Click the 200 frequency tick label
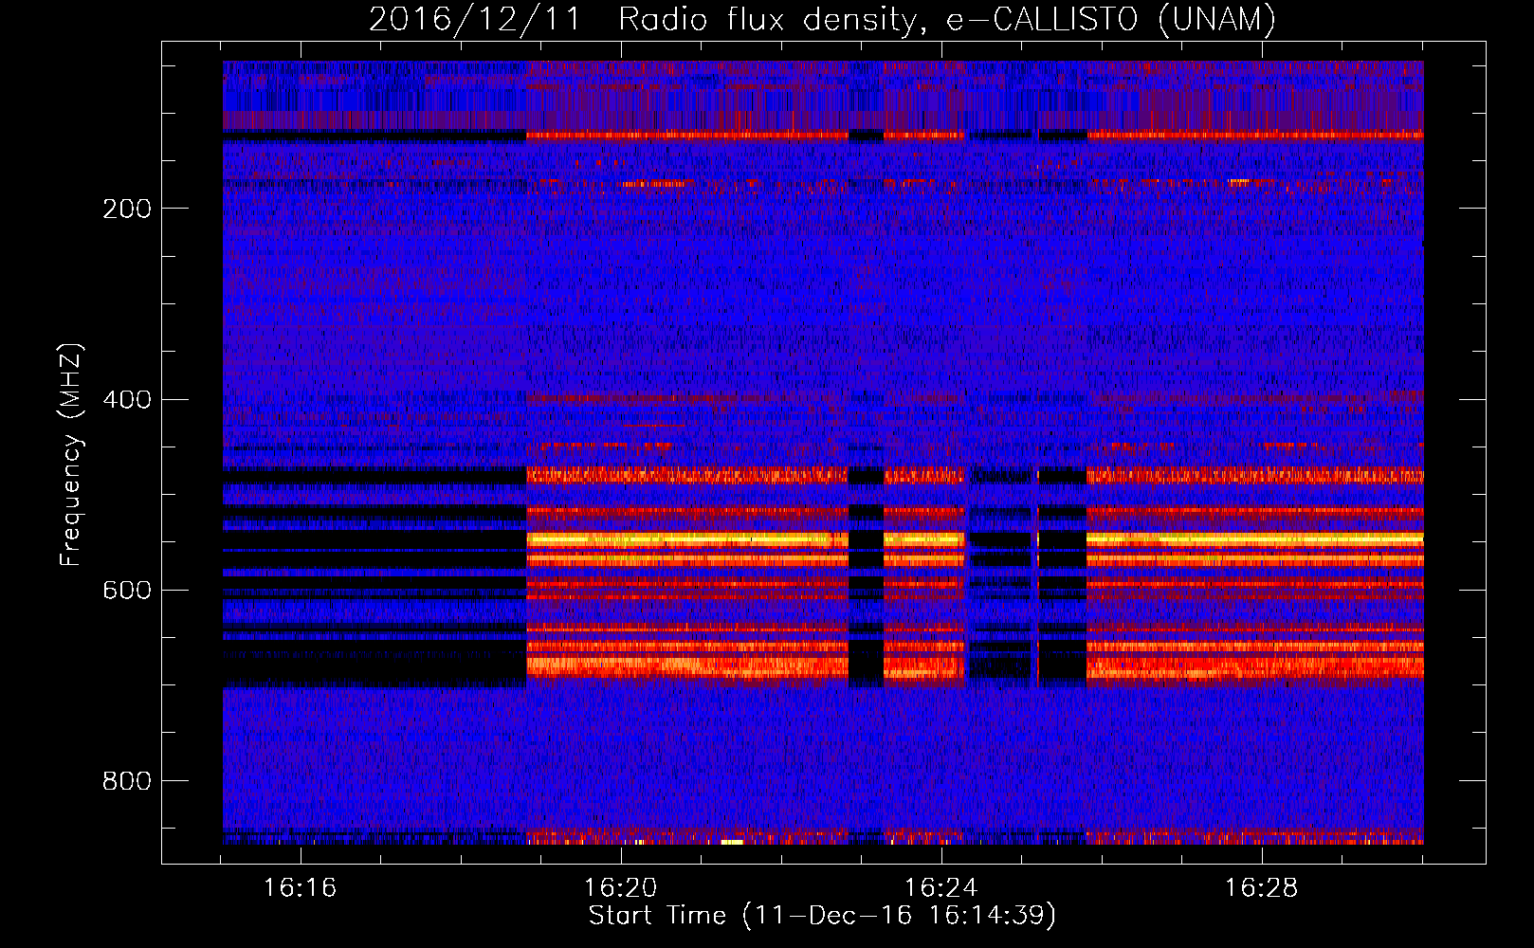1534x948 pixels. (x=126, y=209)
